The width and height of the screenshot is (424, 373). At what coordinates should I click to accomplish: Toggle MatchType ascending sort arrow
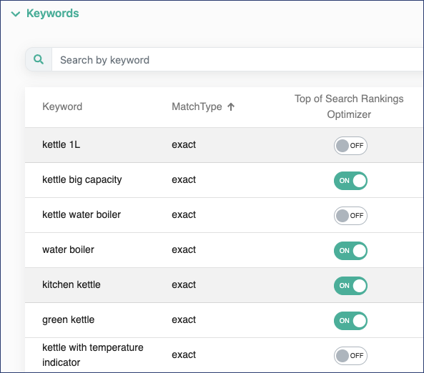pos(231,106)
